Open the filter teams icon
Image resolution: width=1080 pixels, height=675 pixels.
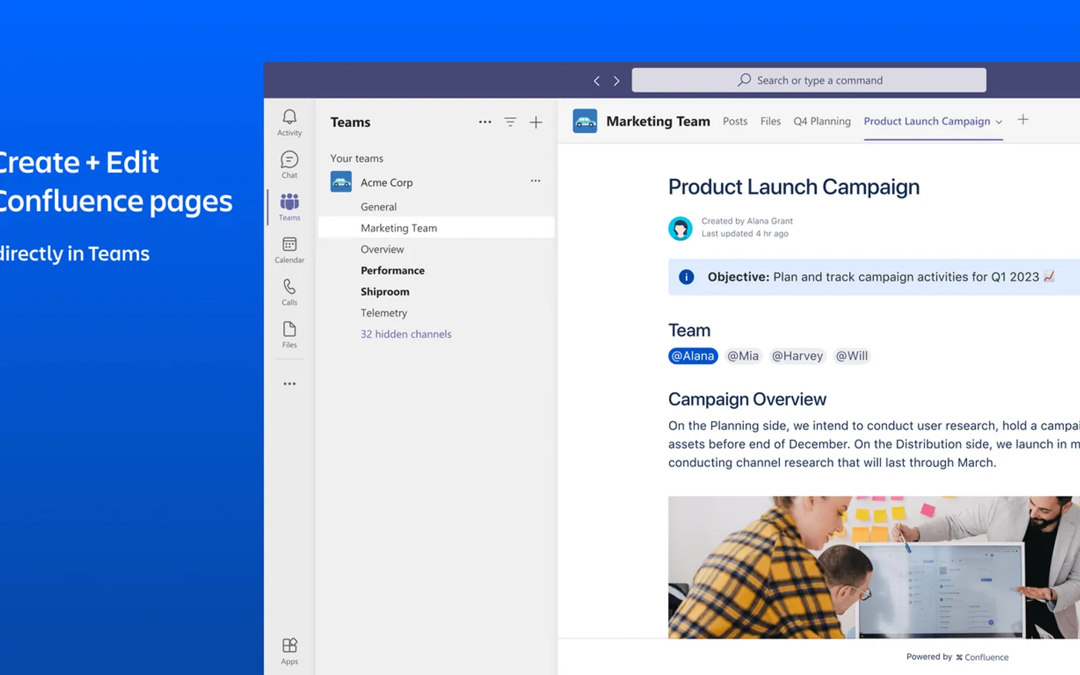pyautogui.click(x=510, y=122)
